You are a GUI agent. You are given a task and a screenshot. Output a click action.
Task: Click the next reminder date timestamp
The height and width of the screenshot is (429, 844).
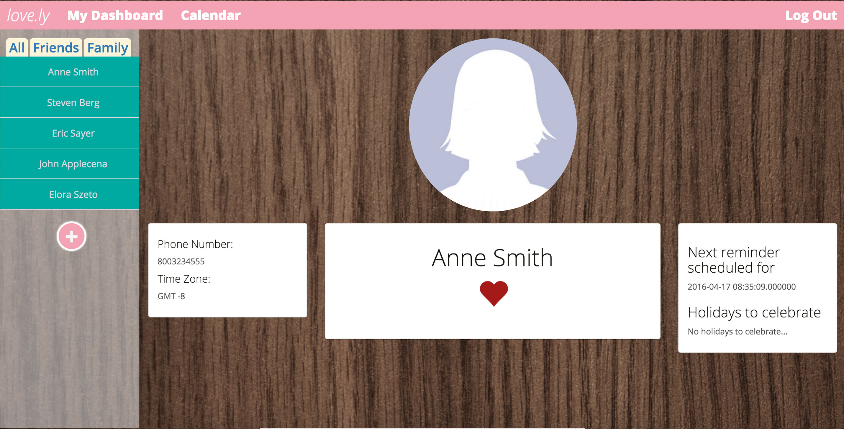pos(741,287)
